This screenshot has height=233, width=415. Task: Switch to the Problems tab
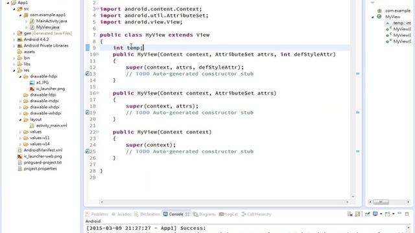coord(97,214)
